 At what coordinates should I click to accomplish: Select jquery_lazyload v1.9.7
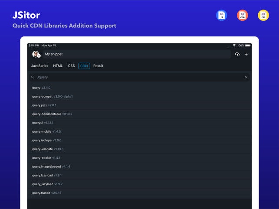(139, 184)
